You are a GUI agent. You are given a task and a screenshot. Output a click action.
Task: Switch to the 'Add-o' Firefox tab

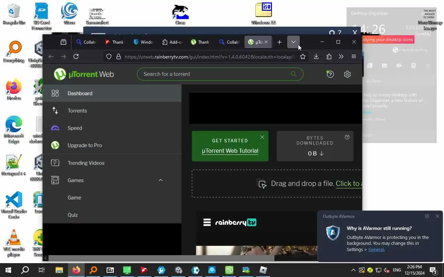coord(172,42)
